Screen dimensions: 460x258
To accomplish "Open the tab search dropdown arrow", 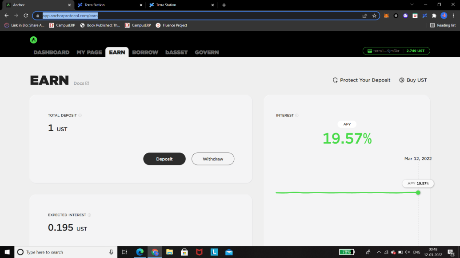I will (x=412, y=5).
